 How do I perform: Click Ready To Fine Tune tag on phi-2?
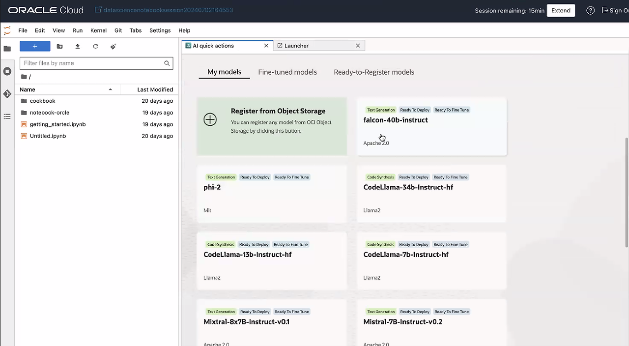click(292, 177)
